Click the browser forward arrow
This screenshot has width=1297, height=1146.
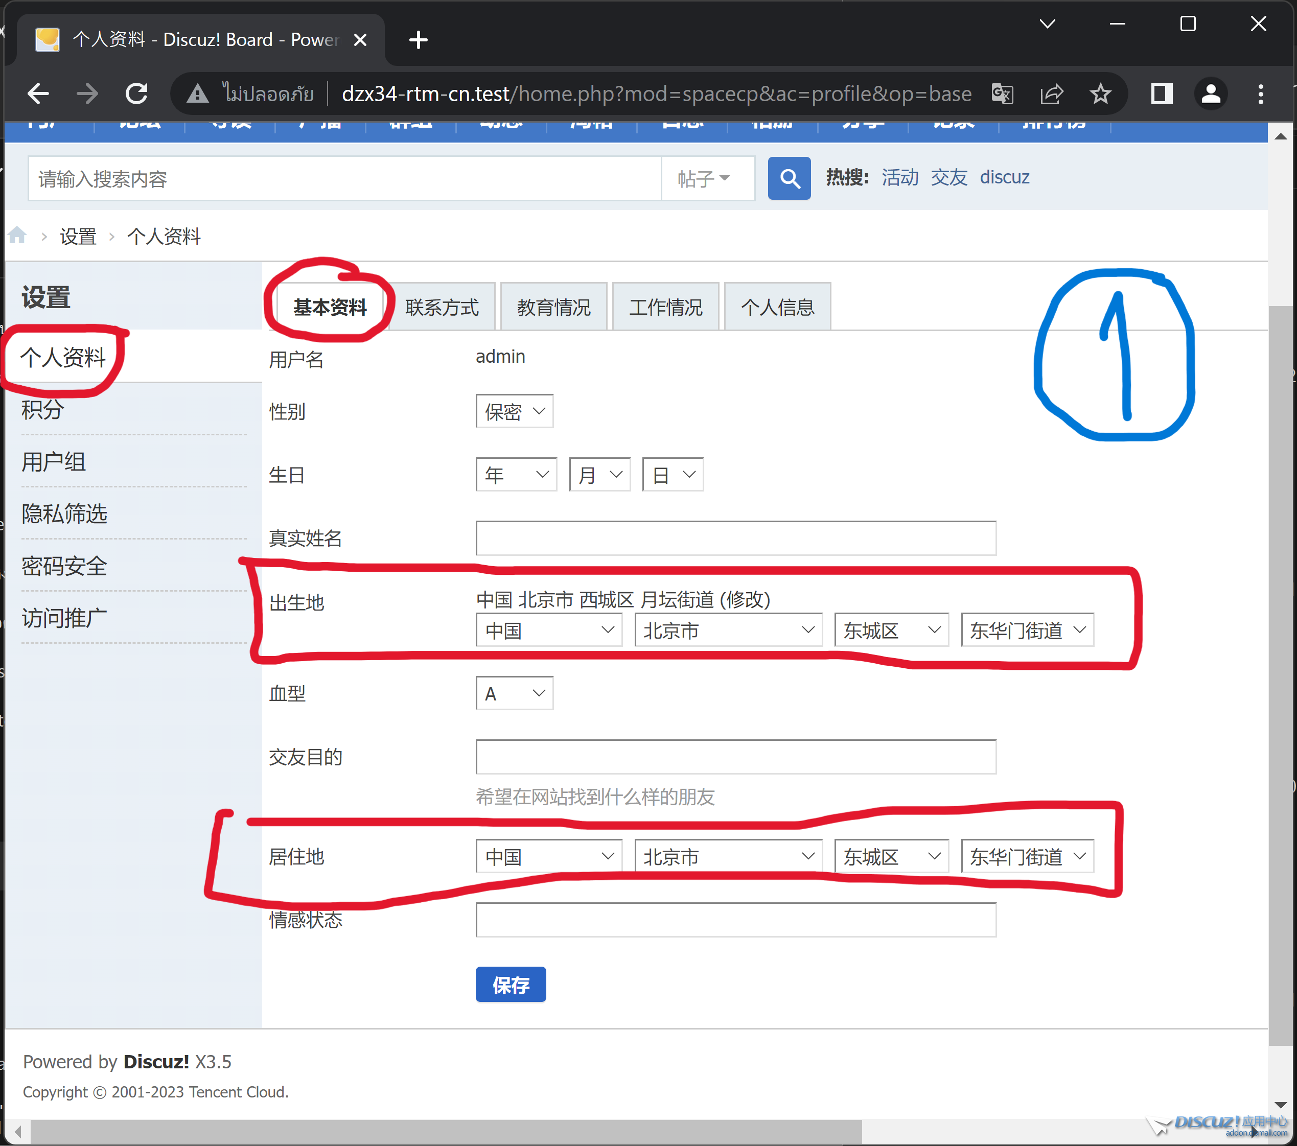[x=87, y=94]
